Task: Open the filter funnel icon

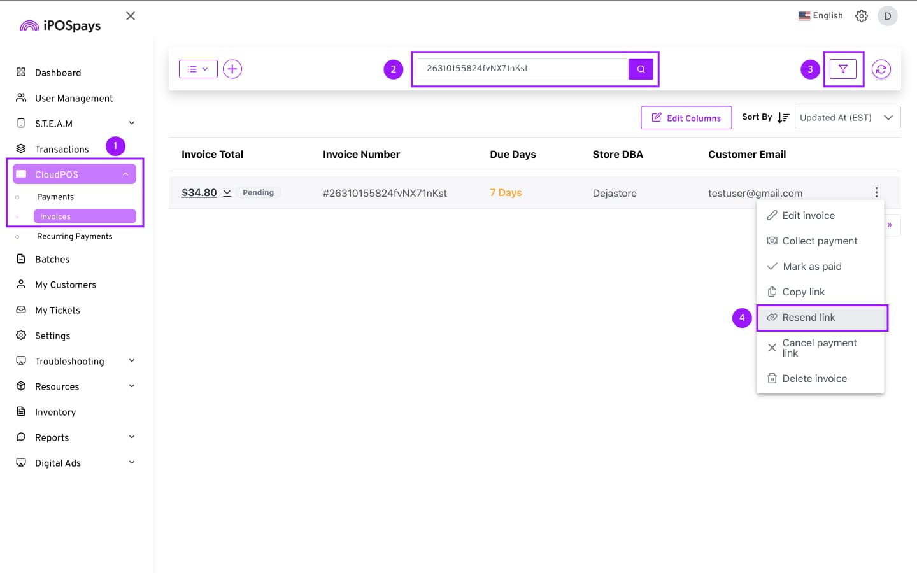Action: click(843, 69)
